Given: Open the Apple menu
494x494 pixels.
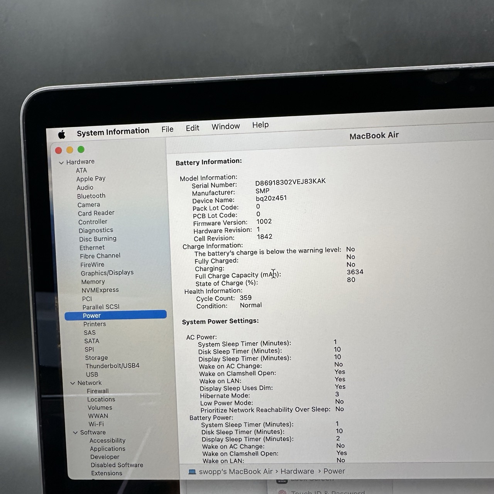Looking at the screenshot, I should (x=62, y=134).
